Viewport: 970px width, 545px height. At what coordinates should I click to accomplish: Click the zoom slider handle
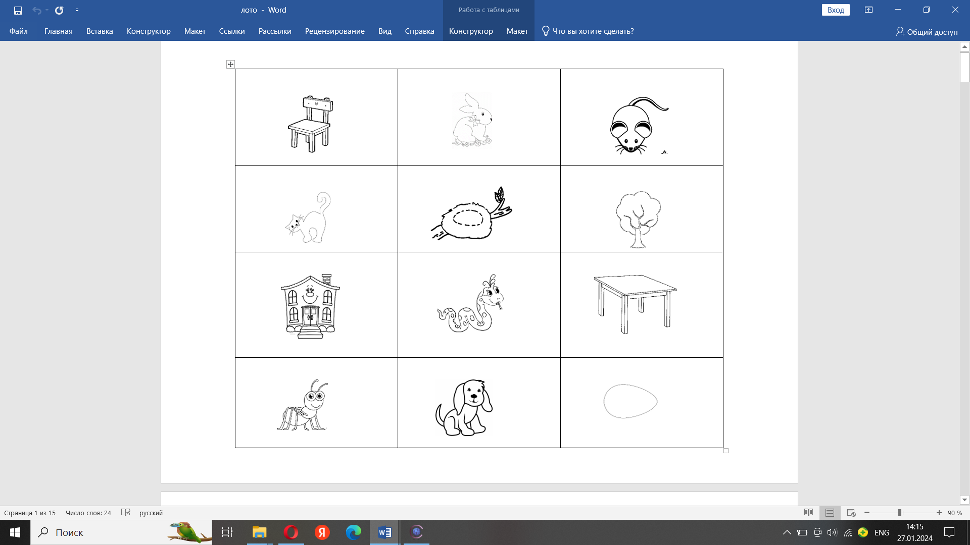(900, 513)
